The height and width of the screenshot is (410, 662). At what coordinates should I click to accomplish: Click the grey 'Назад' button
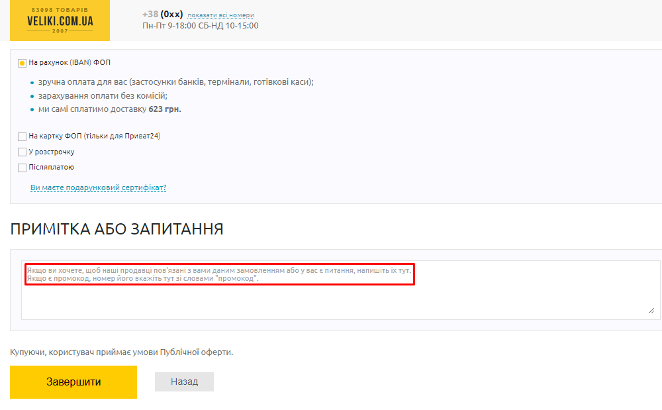[x=184, y=382]
